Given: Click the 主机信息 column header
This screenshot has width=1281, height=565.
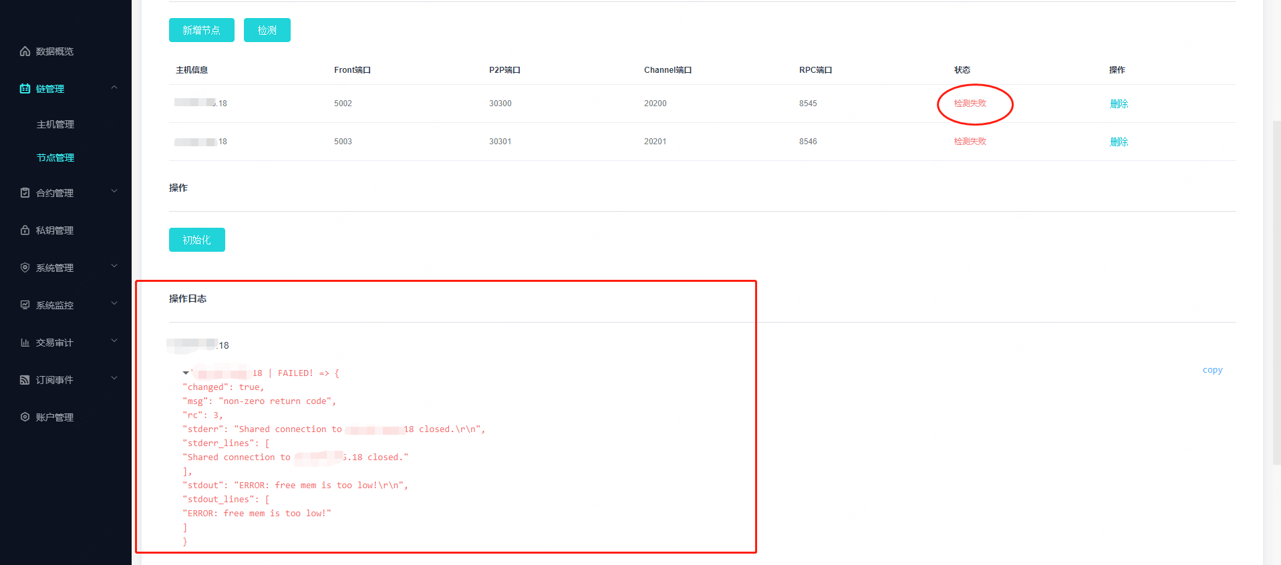Looking at the screenshot, I should (192, 70).
